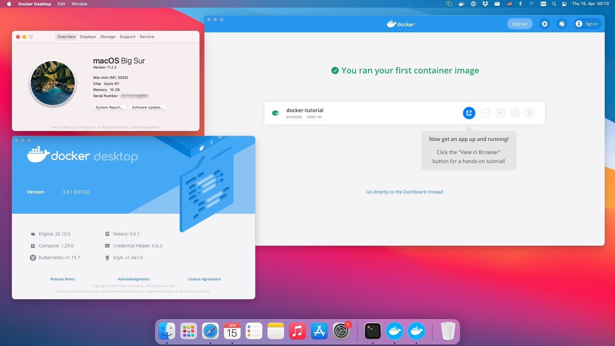This screenshot has height=346, width=615.
Task: Open the docker-tutorial container in browser
Action: coord(469,113)
